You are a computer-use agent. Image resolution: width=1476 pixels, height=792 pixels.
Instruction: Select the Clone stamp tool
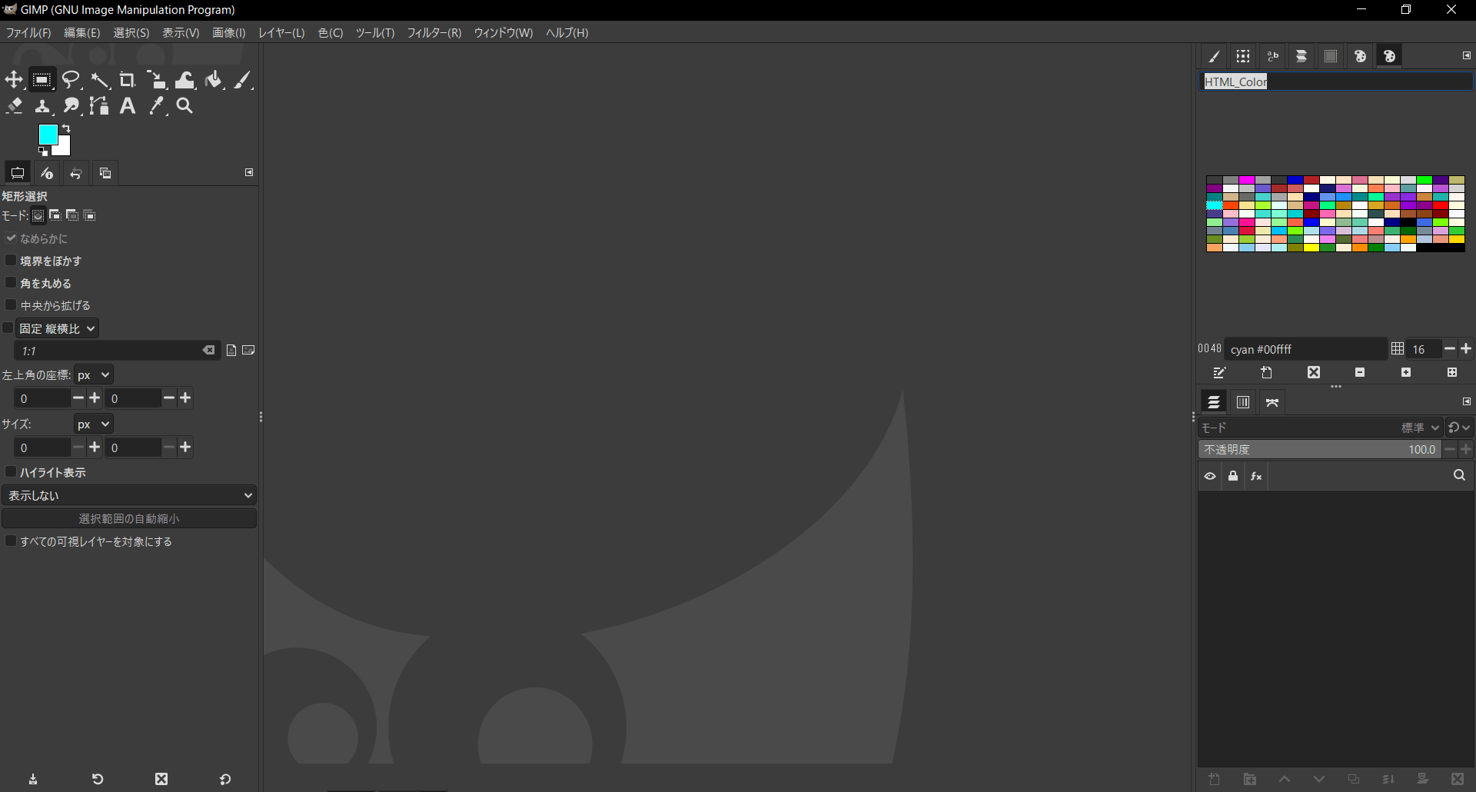42,106
